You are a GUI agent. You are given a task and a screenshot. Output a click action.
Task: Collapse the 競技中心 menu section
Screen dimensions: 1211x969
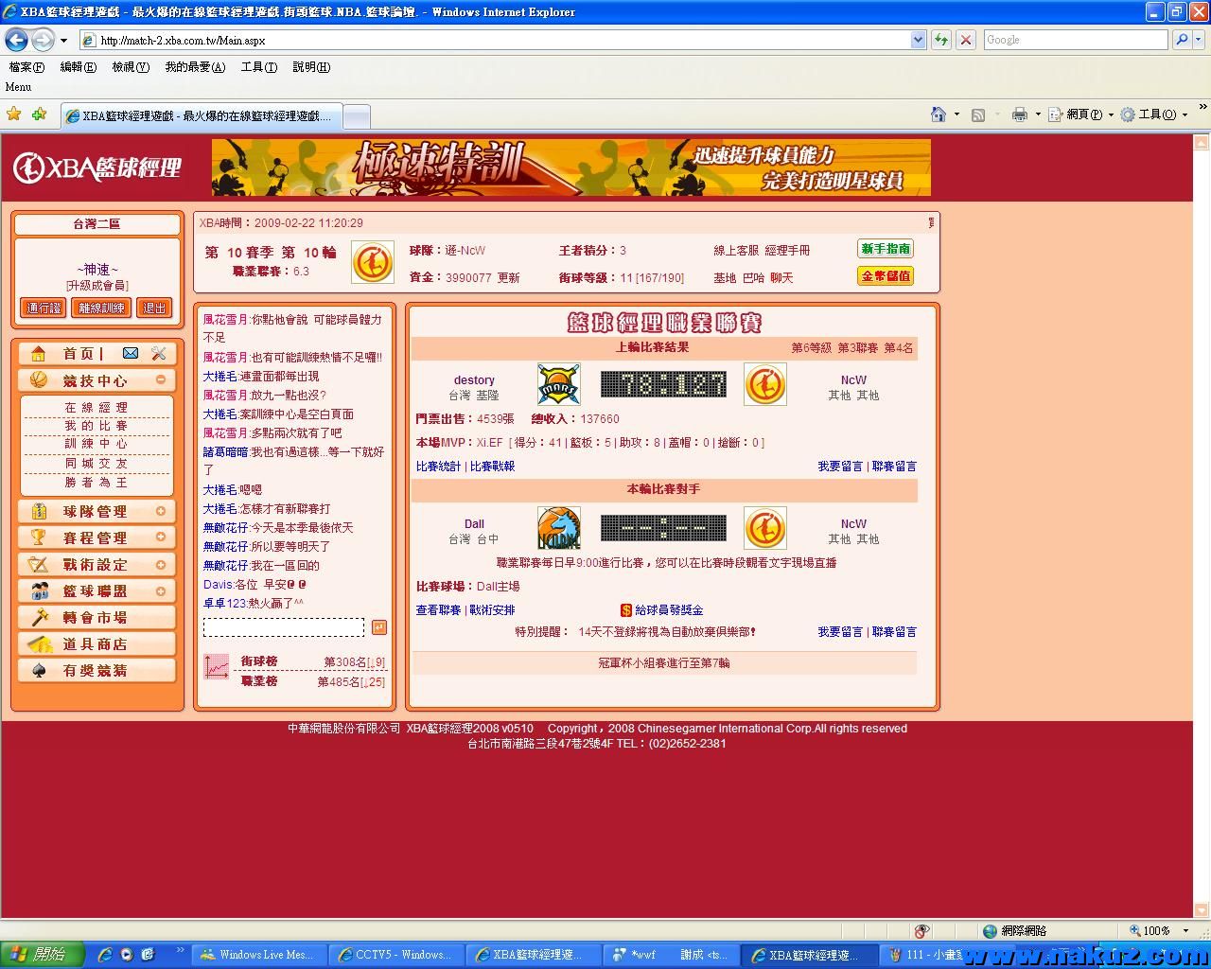point(161,379)
